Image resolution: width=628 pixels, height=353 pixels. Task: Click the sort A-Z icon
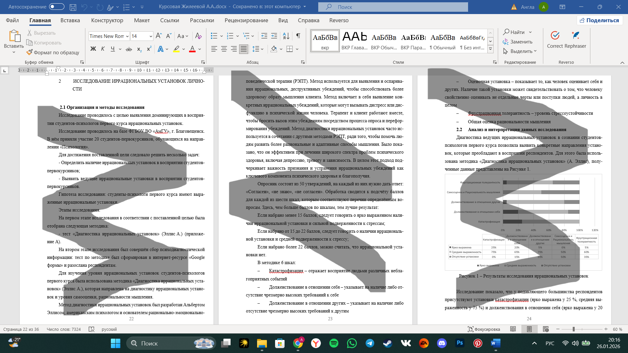coord(286,36)
